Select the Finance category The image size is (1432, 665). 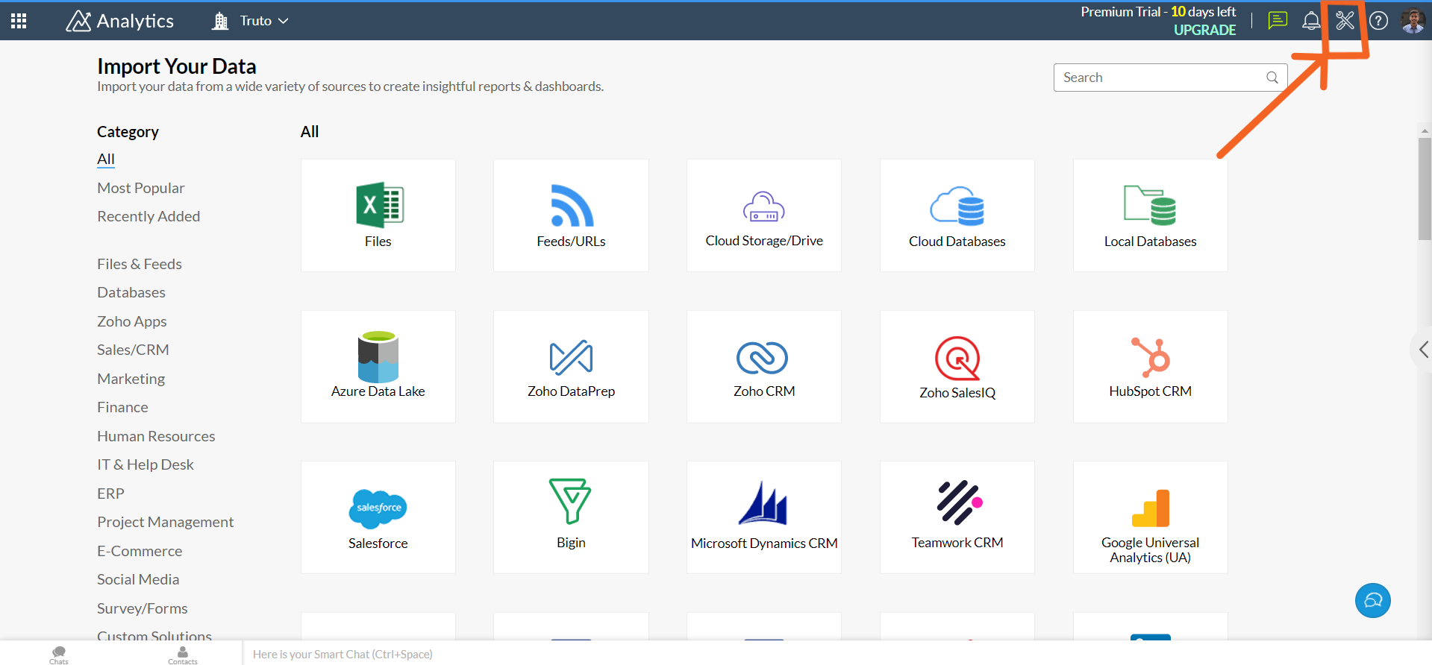(x=122, y=407)
